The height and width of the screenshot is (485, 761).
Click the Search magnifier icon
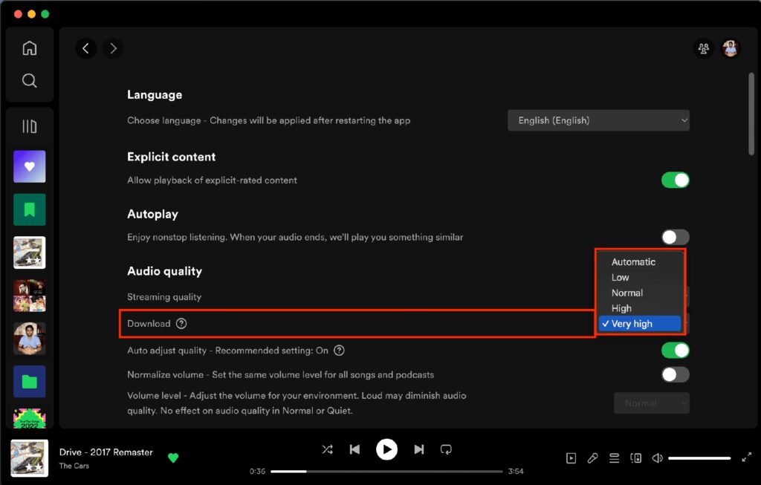30,80
